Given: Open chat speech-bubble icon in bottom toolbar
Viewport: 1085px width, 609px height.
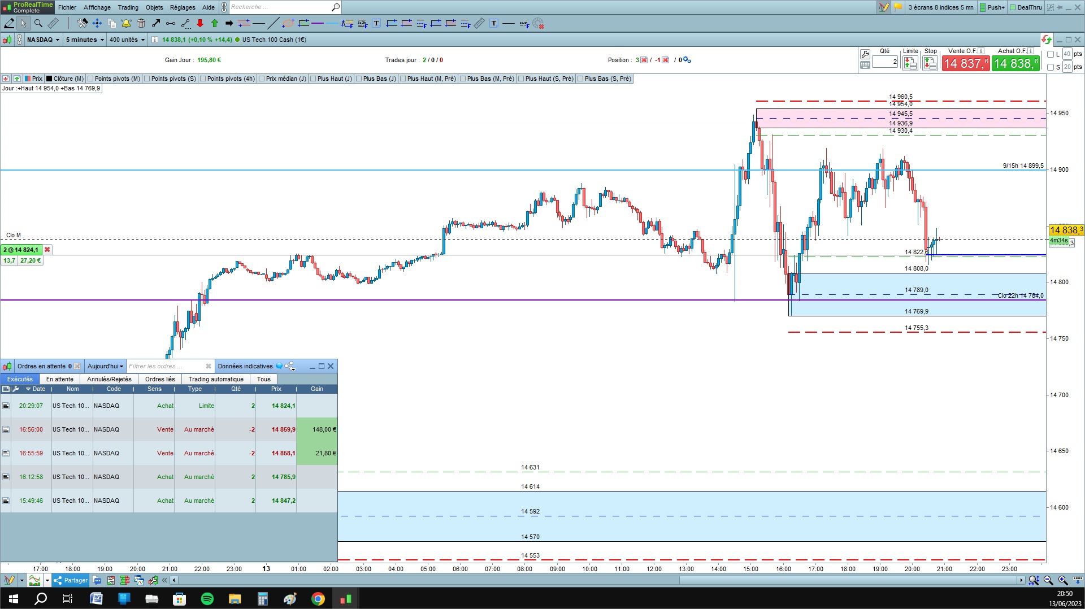Looking at the screenshot, I should pyautogui.click(x=97, y=580).
